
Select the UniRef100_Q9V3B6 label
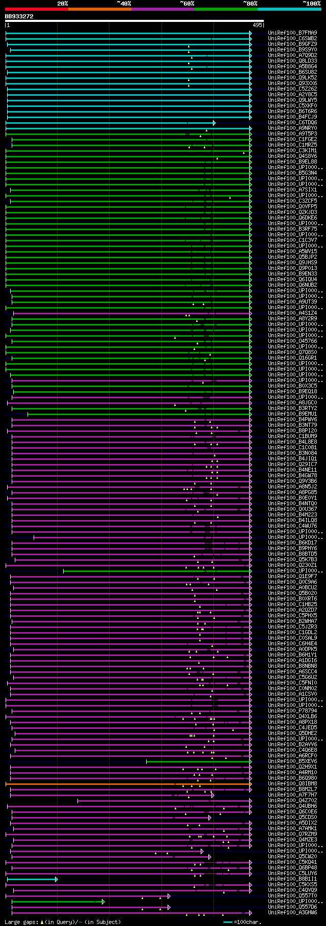292,481
